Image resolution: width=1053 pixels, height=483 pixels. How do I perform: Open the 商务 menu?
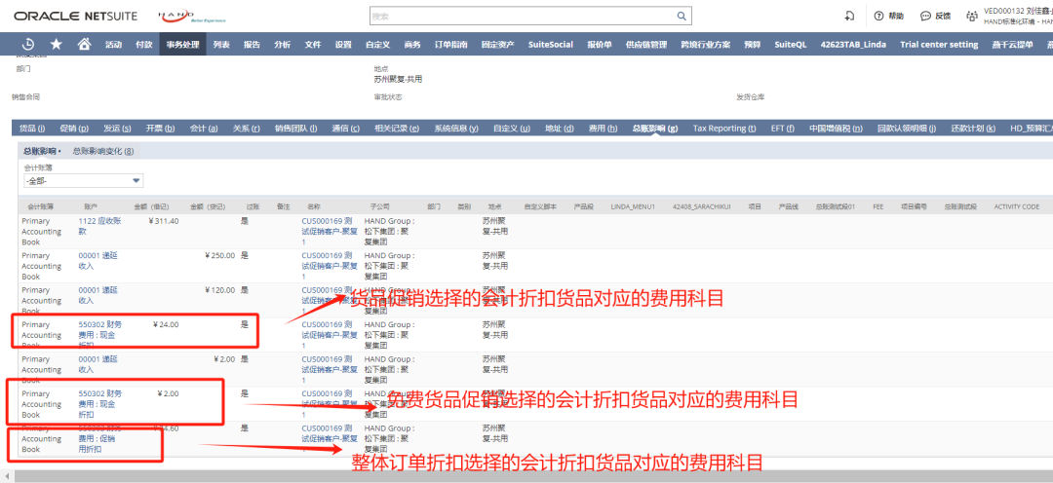(412, 44)
